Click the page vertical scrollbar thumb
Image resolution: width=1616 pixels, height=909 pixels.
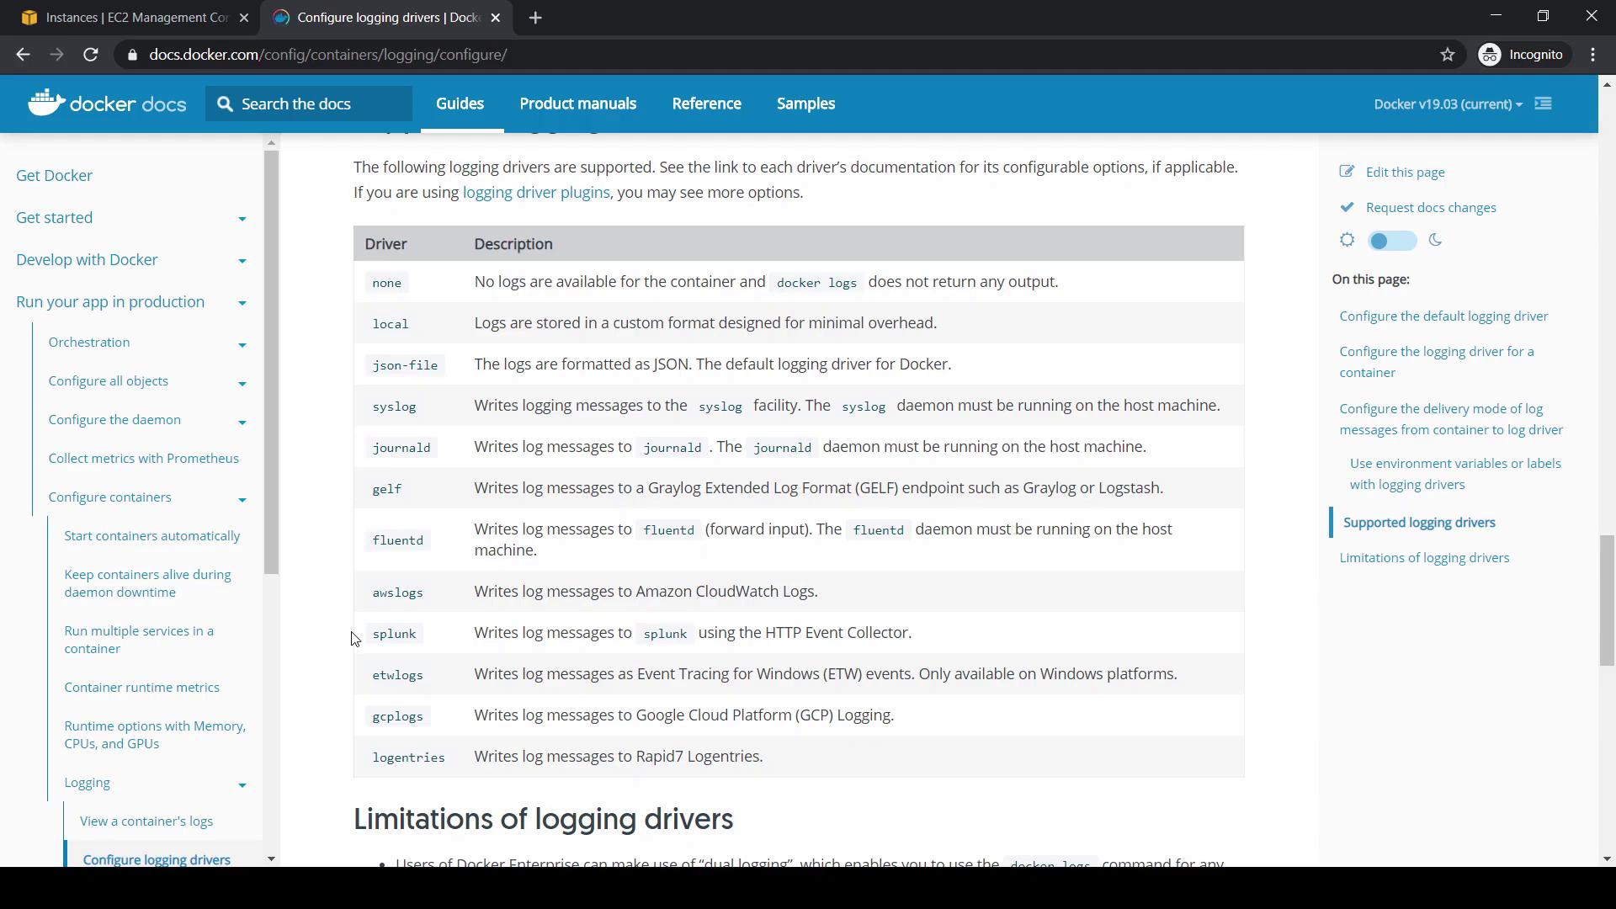coord(1607,600)
